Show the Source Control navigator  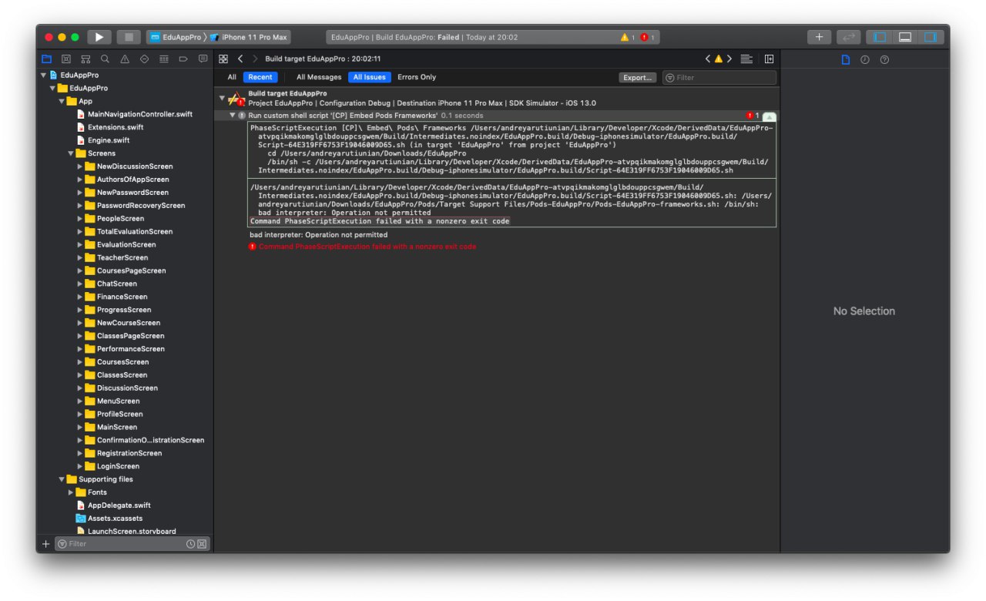coord(66,59)
